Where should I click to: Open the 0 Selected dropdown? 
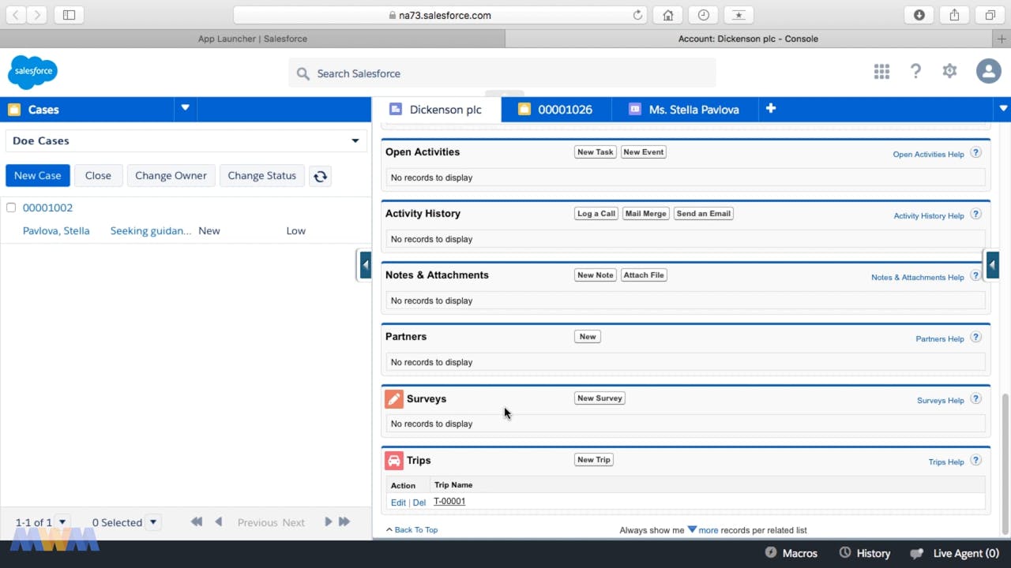pos(154,521)
